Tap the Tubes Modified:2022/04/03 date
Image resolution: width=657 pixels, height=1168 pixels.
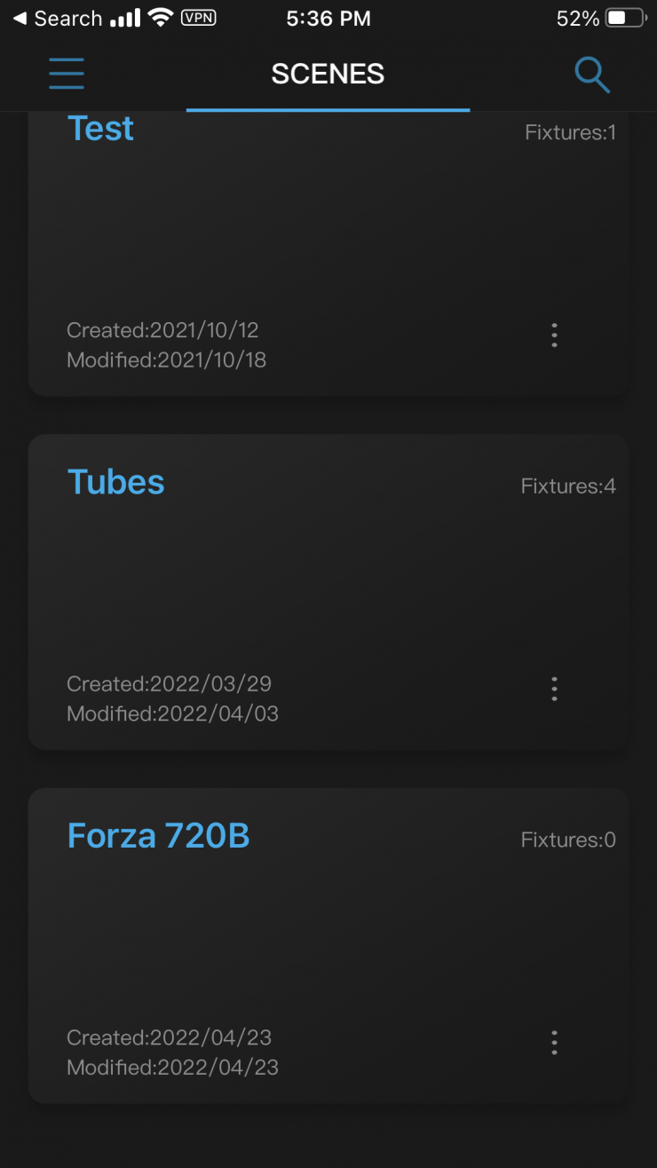[172, 714]
